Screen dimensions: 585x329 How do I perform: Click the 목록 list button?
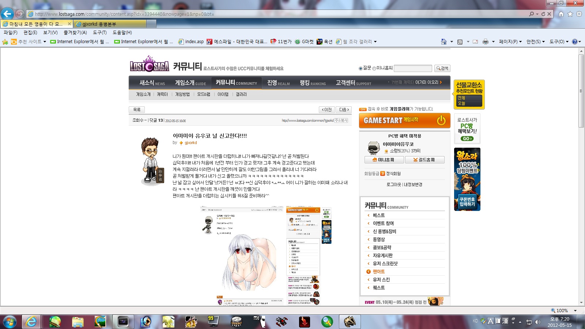(137, 110)
